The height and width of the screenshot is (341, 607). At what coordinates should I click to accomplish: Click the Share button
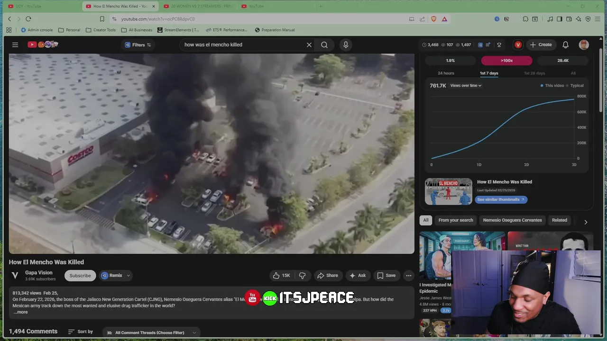click(328, 275)
